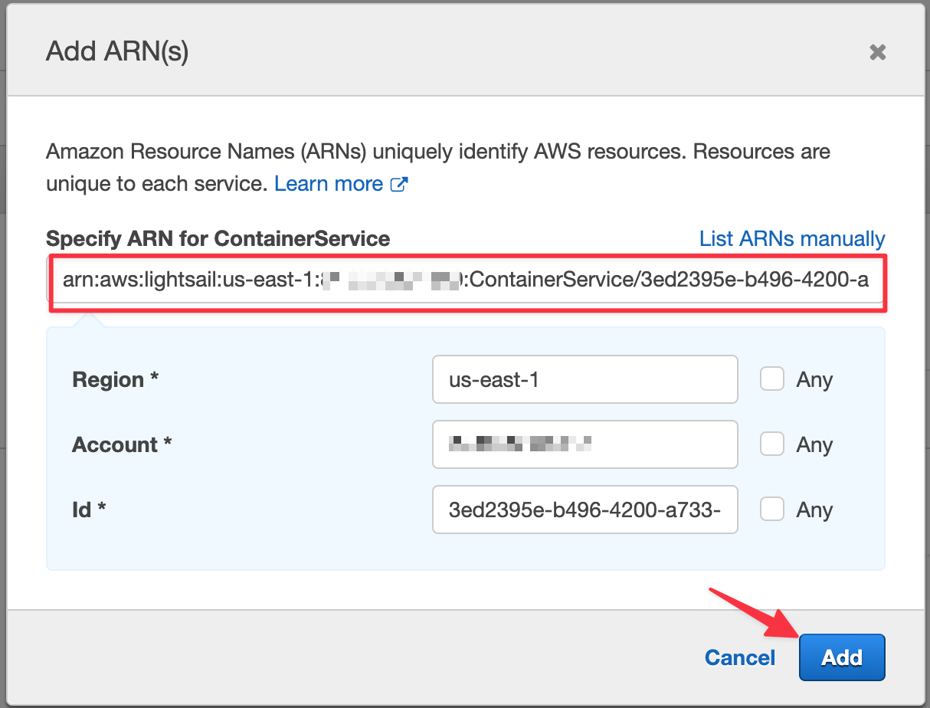
Task: Check Any for Id
Action: (772, 509)
